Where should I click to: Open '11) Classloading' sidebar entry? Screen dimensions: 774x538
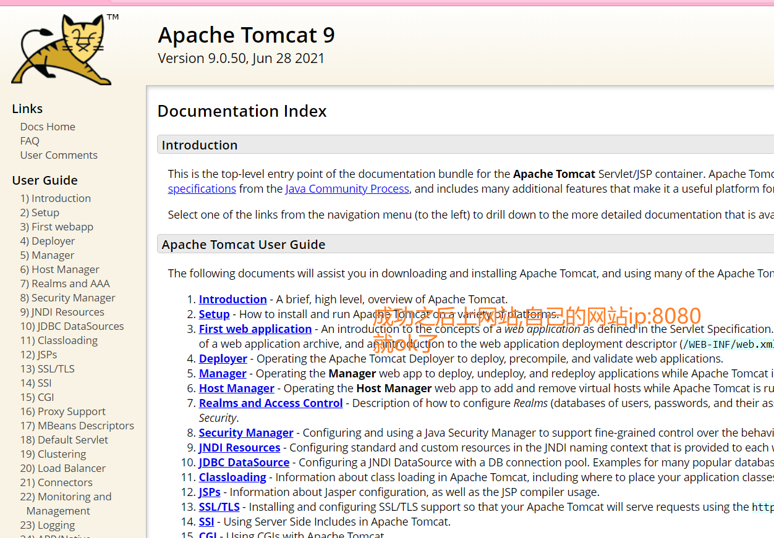[x=59, y=340]
